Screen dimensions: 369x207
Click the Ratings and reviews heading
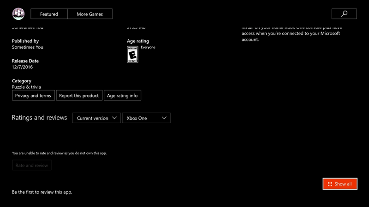point(39,118)
